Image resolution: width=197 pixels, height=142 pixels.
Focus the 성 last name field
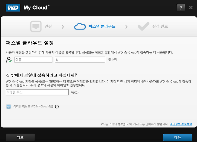(x=80, y=60)
